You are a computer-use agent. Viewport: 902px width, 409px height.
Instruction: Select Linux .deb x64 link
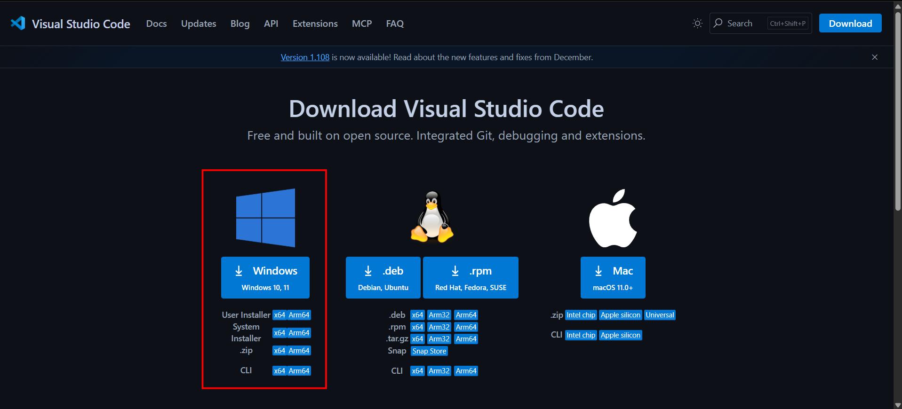pyautogui.click(x=417, y=315)
